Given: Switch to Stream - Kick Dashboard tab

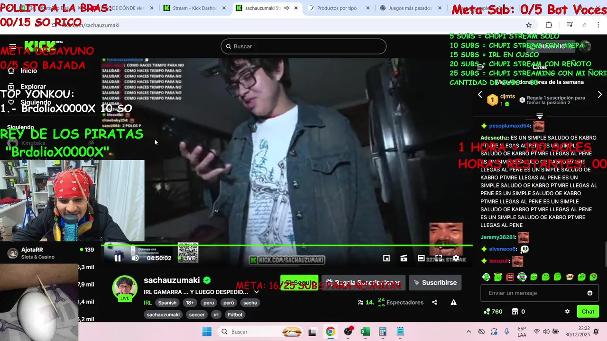Looking at the screenshot, I should [x=194, y=8].
